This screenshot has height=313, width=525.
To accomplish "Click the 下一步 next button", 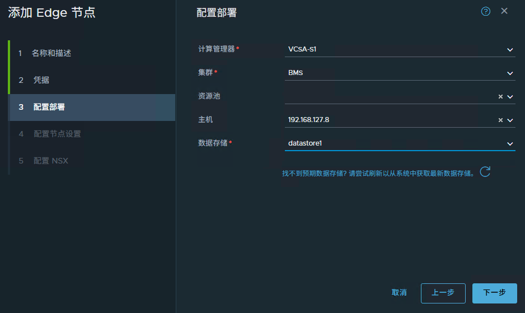I will pos(494,293).
